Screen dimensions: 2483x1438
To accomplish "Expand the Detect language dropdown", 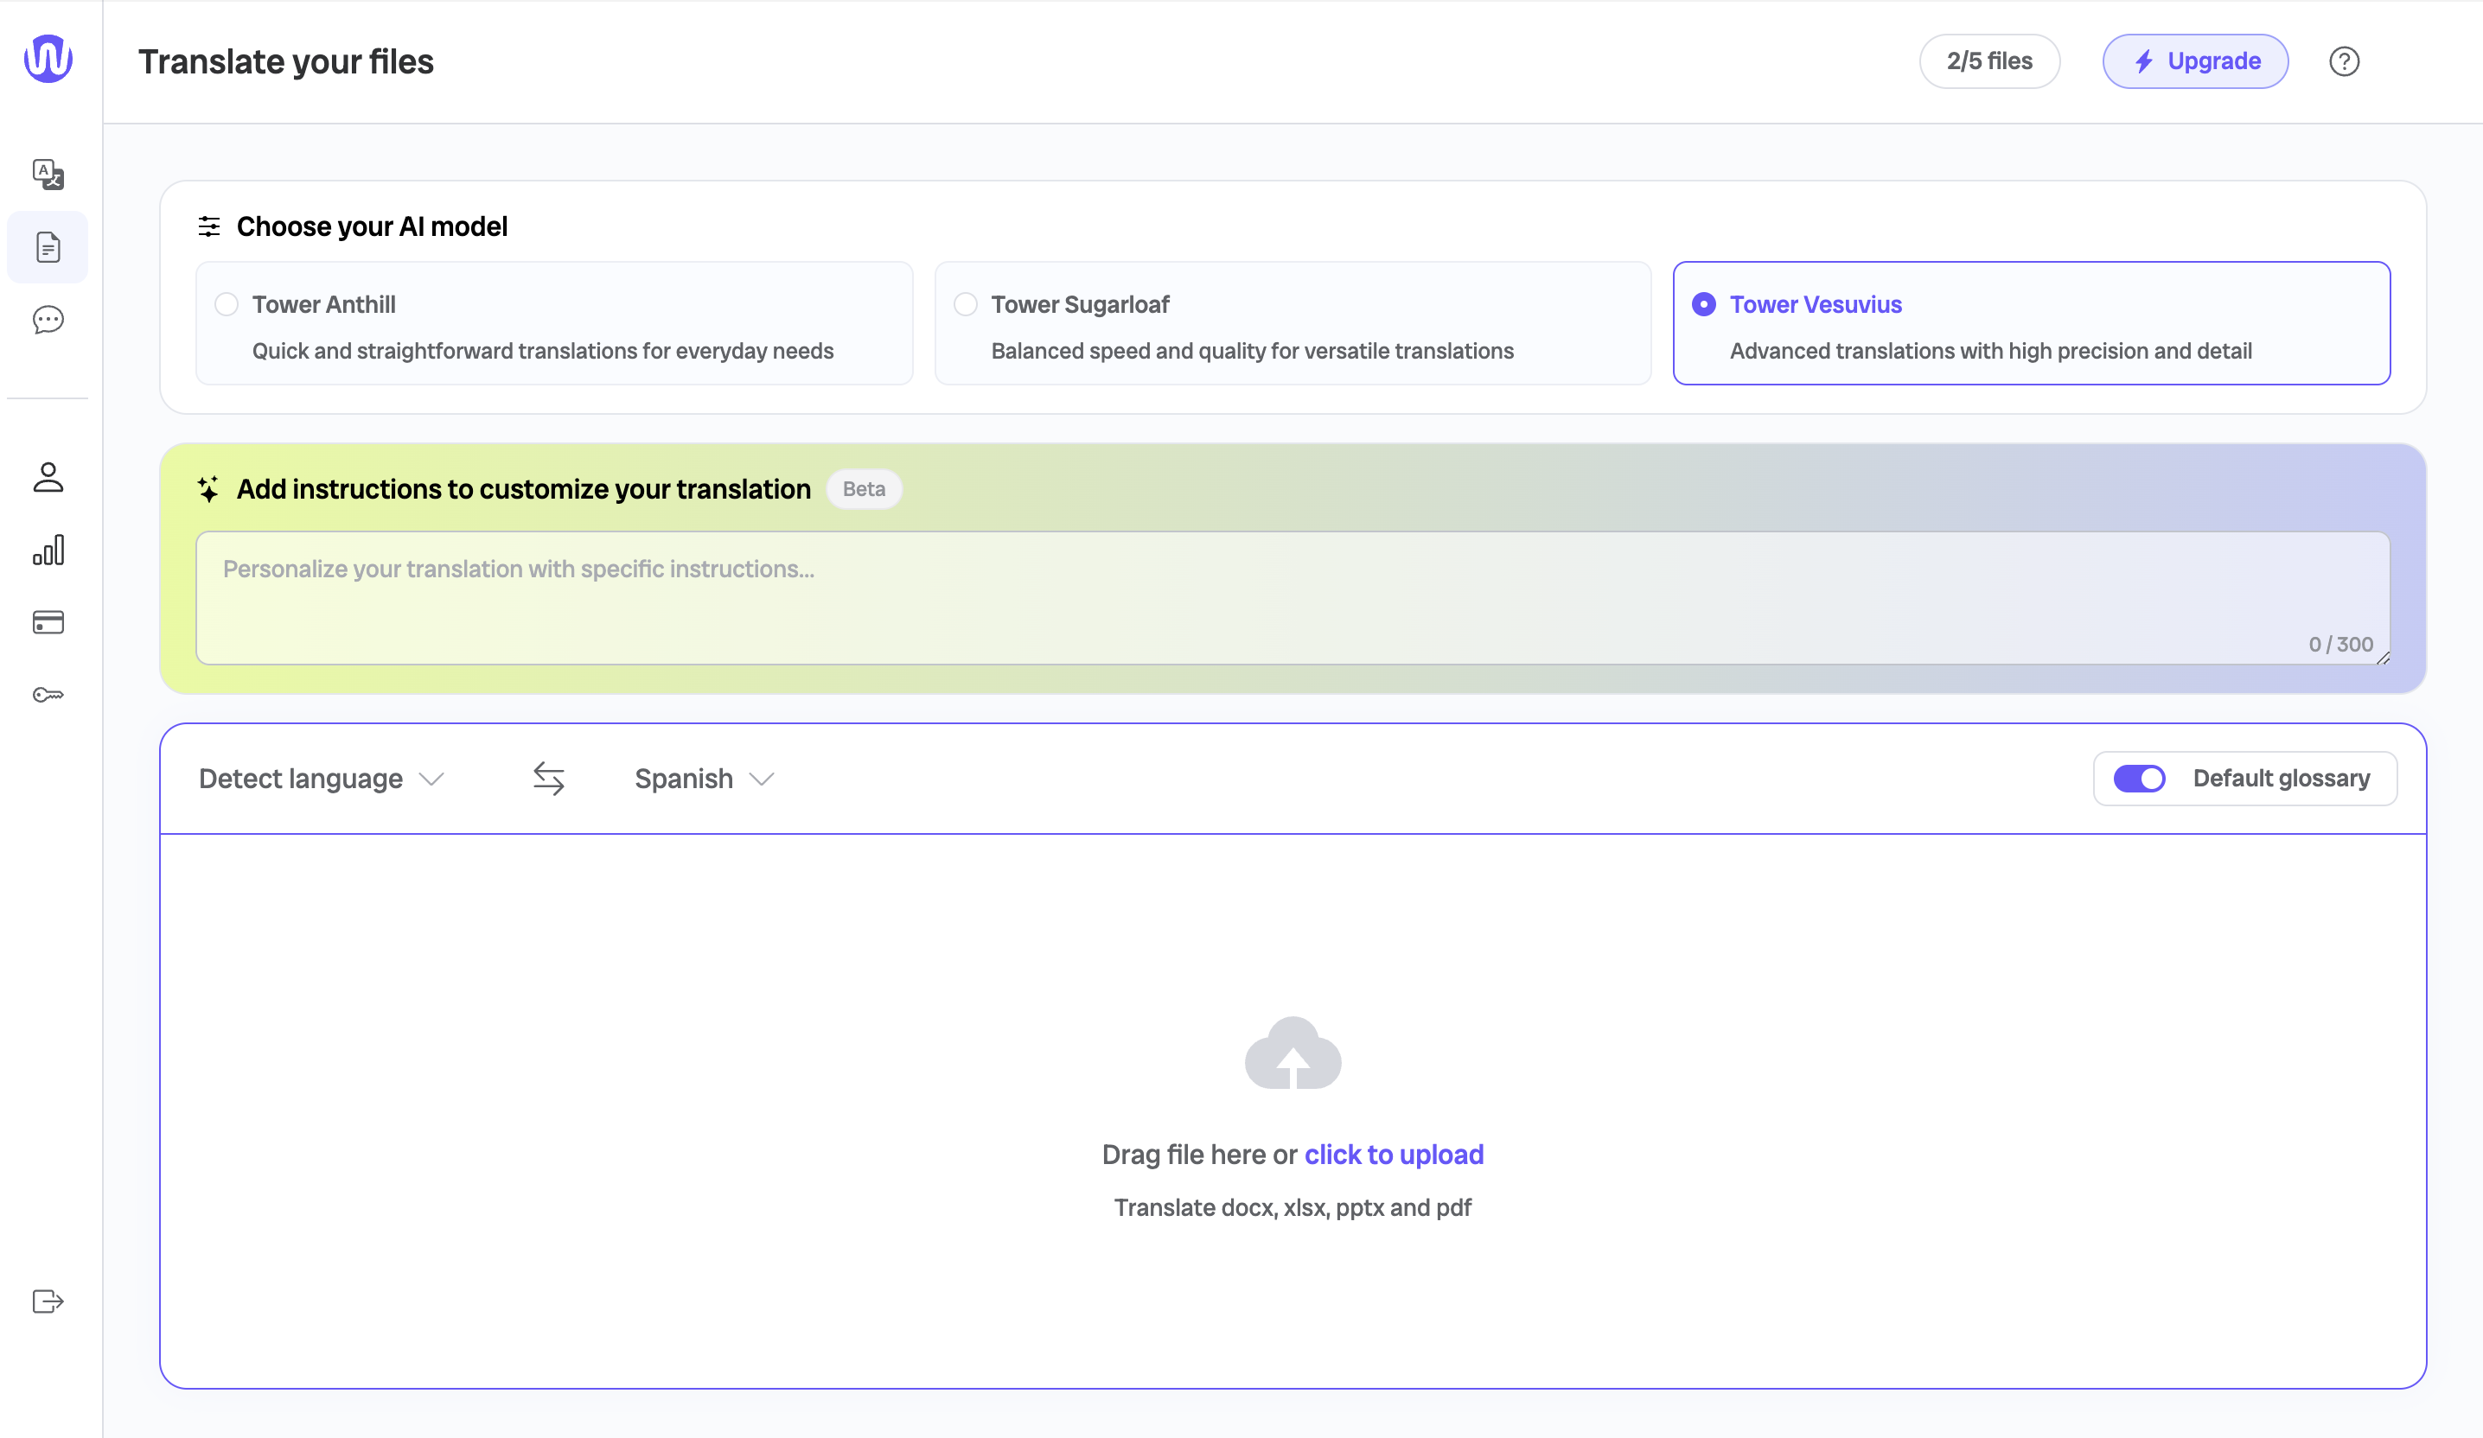I will [x=322, y=778].
